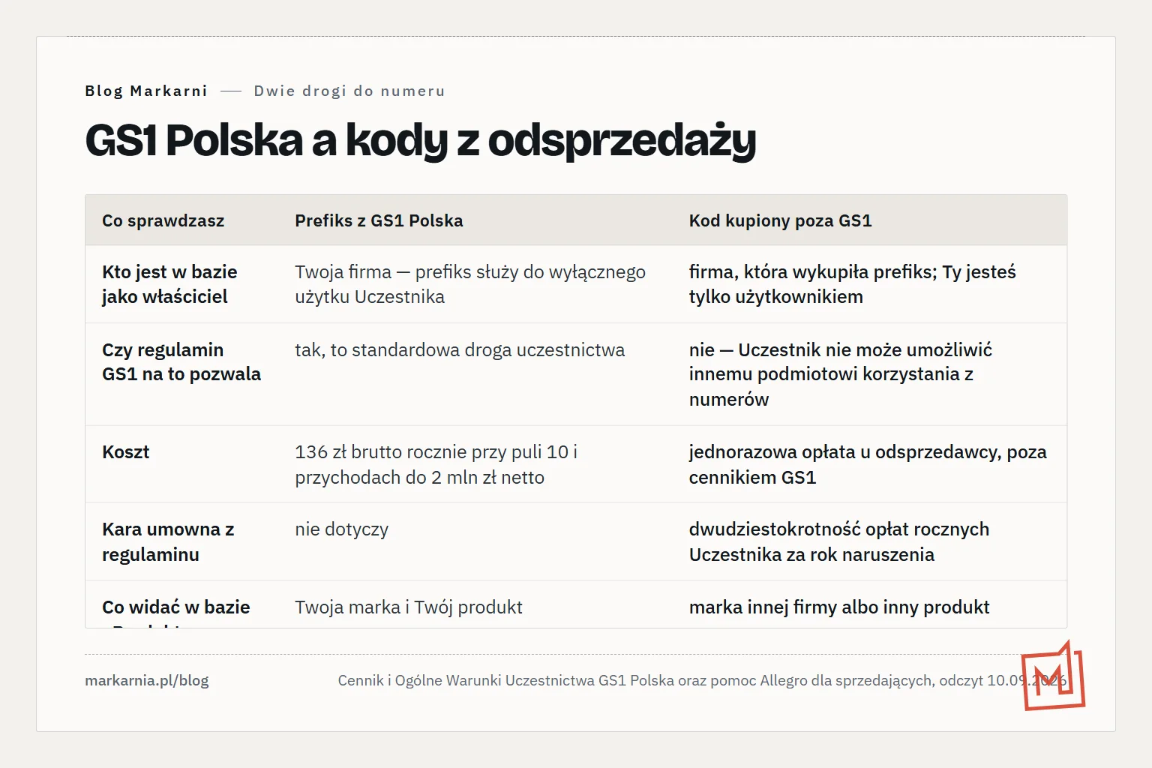Image resolution: width=1152 pixels, height=768 pixels.
Task: Click the 'Kod kupiony poza GS1' column header
Action: [780, 220]
